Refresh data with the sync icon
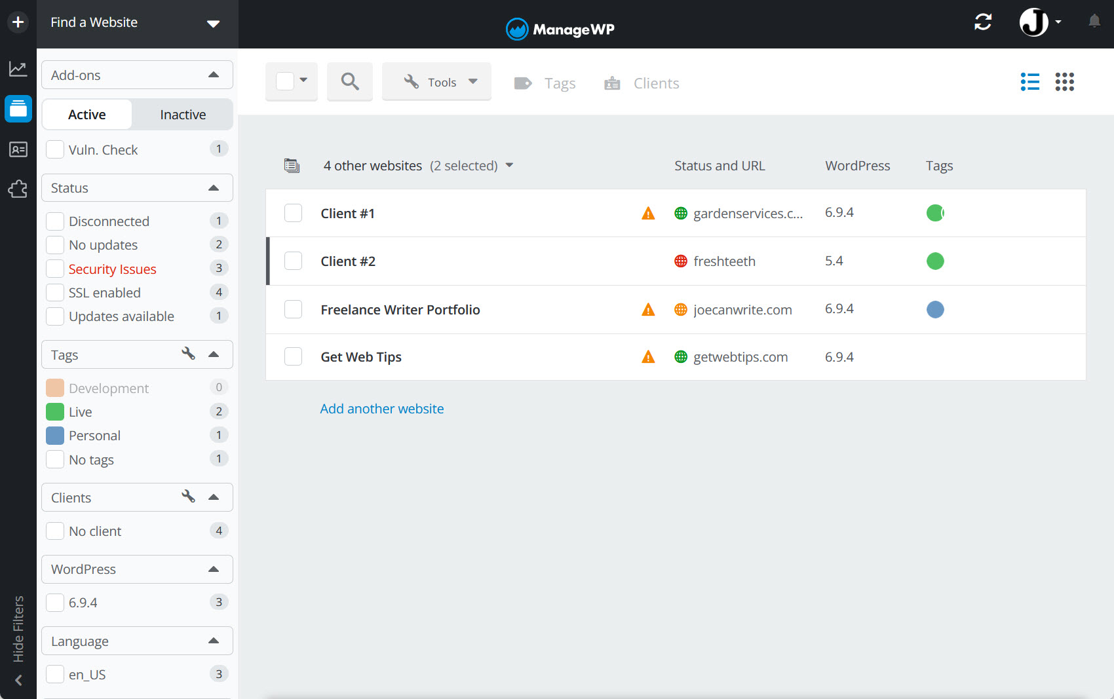Screen dimensions: 1114x699 point(982,22)
